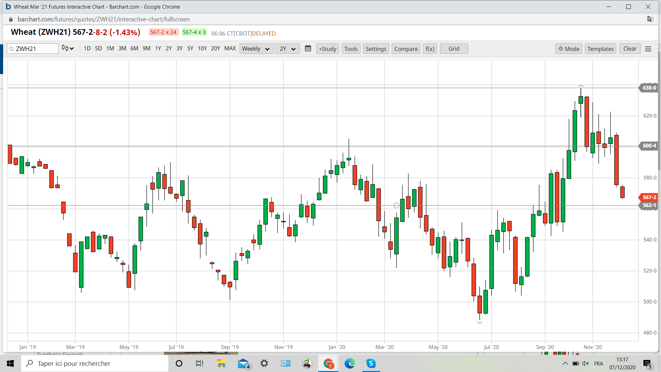The image size is (661, 372).
Task: Click the 638-0 price level marker
Action: click(x=649, y=88)
